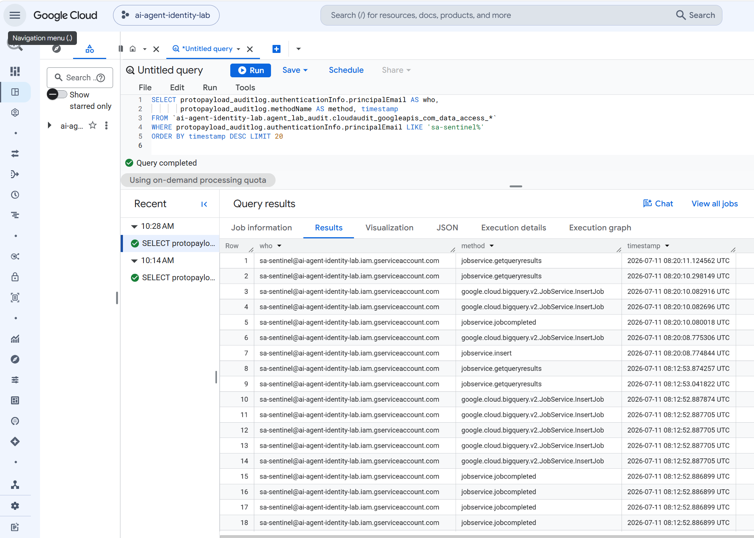This screenshot has height=538, width=754.
Task: Click the top bar Search button
Action: click(x=696, y=15)
